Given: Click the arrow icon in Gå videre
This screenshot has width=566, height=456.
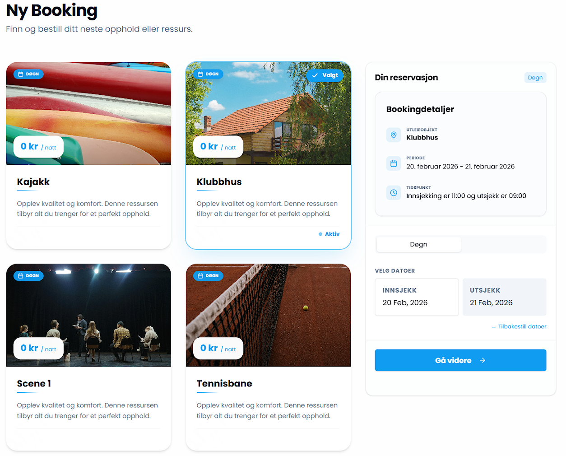Looking at the screenshot, I should pos(482,360).
